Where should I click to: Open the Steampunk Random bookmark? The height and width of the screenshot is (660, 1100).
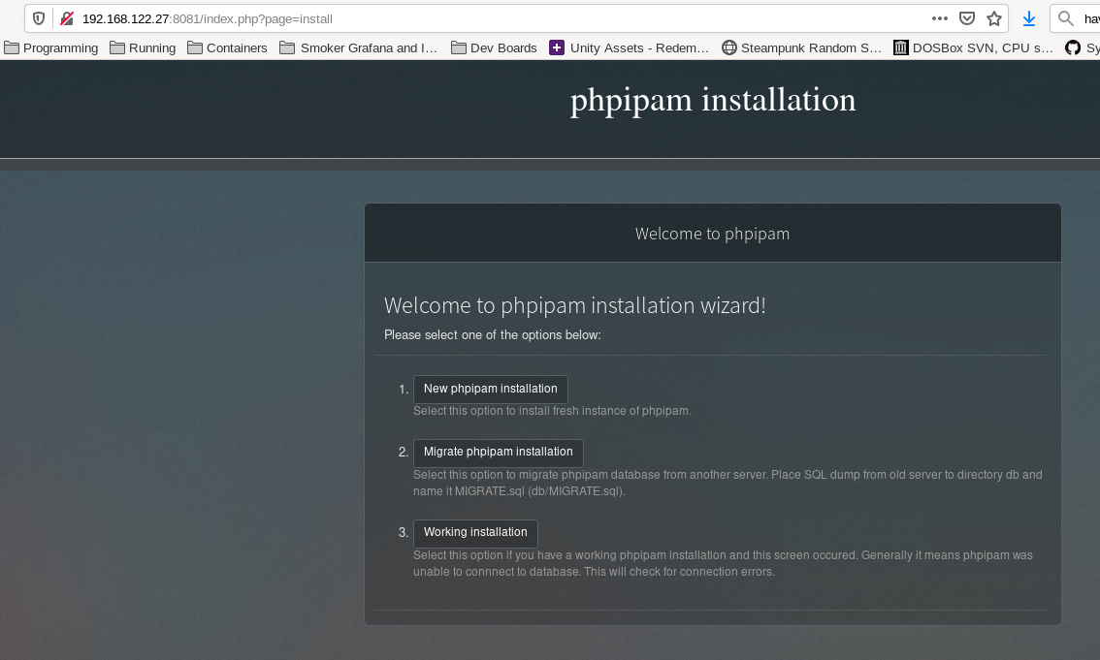pos(802,47)
